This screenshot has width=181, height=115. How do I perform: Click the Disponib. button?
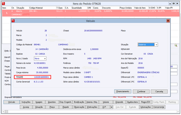click(x=120, y=102)
